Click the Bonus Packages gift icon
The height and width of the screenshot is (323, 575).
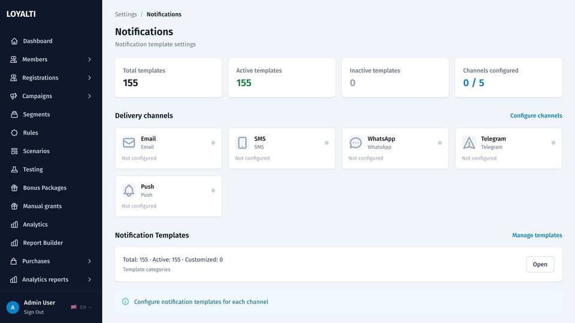[14, 187]
